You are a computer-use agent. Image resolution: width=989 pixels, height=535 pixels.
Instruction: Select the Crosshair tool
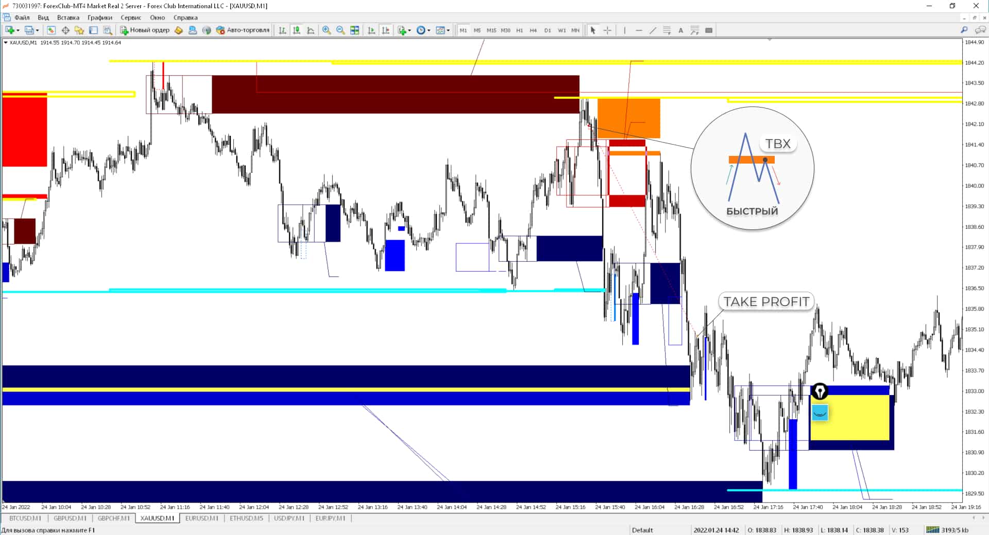coord(607,30)
